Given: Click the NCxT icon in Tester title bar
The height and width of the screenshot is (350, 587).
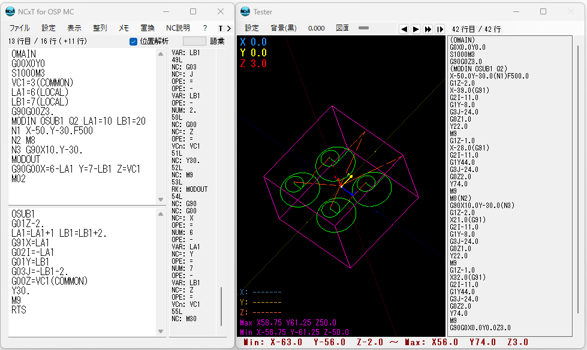Looking at the screenshot, I should pos(245,11).
